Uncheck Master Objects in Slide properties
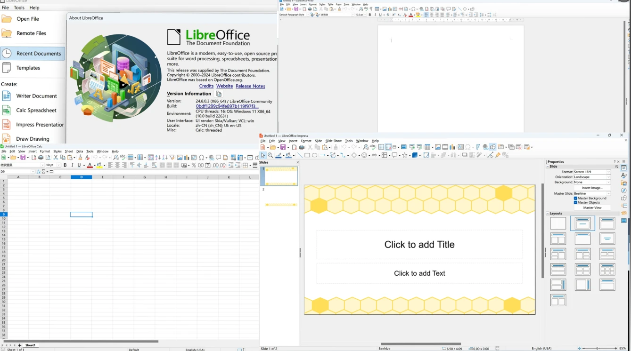Image resolution: width=631 pixels, height=351 pixels. click(575, 202)
